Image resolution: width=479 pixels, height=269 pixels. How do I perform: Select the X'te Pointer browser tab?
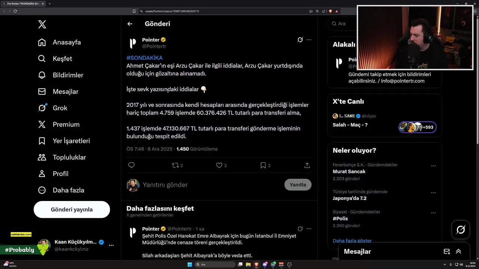(x=23, y=4)
